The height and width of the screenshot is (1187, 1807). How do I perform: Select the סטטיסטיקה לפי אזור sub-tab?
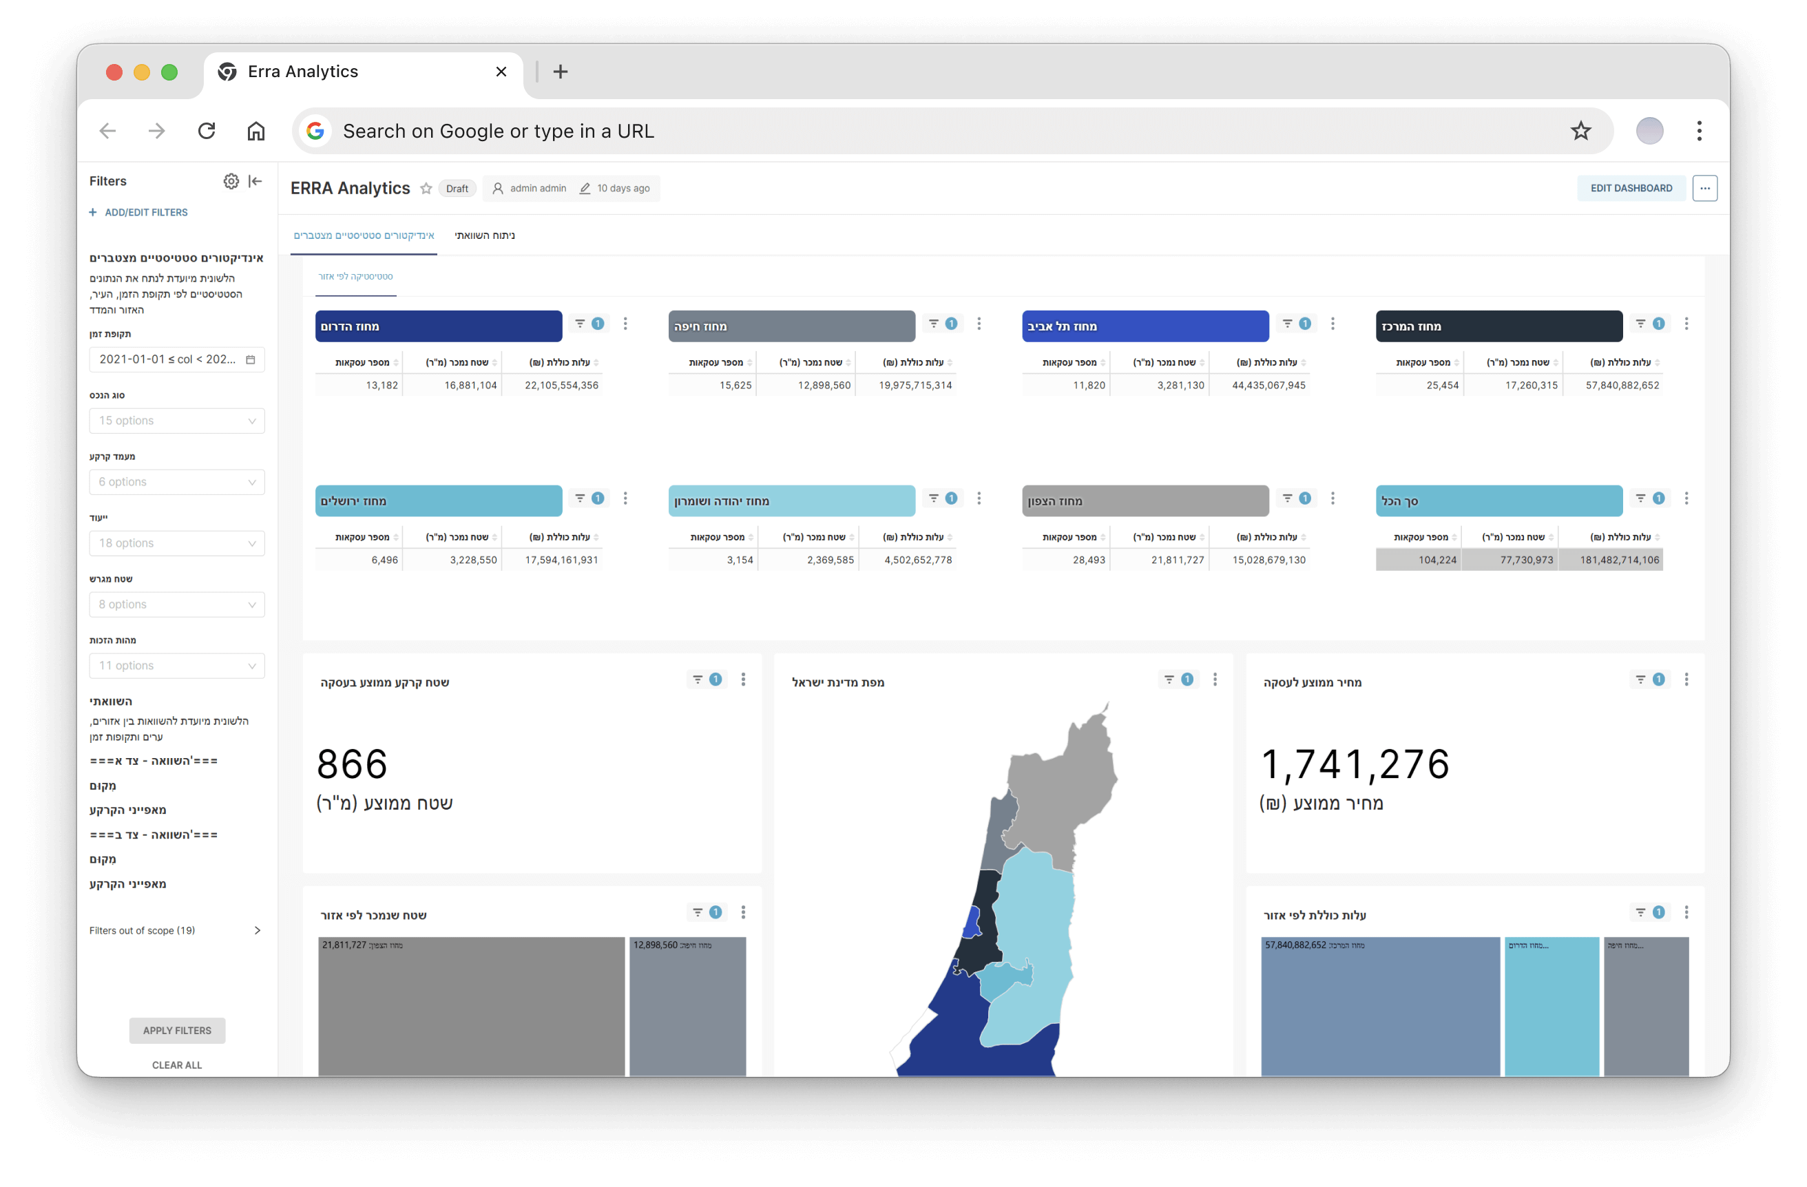click(x=355, y=276)
